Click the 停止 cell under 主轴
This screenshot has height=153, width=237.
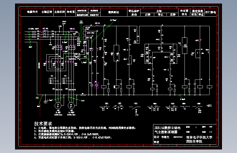(x=160, y=15)
